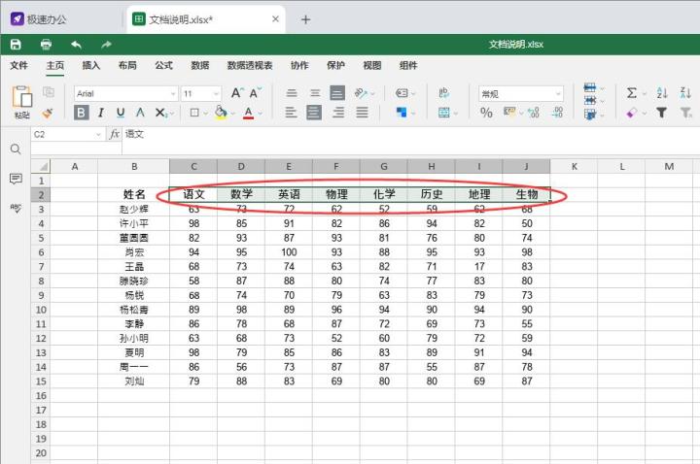Screen dimensions: 700x464
Task: Align cell text to middle
Action: coord(315,93)
